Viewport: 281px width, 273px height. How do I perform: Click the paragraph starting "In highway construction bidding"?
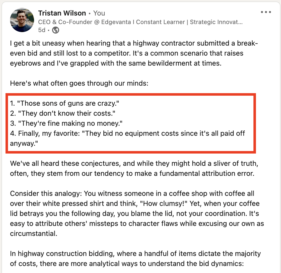[x=135, y=259]
